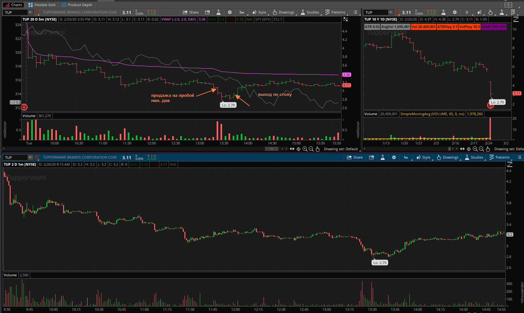Screen dimensions: 524x313
Task: Click the 5m chart horizontal scrollbar handle
Action: [271, 149]
